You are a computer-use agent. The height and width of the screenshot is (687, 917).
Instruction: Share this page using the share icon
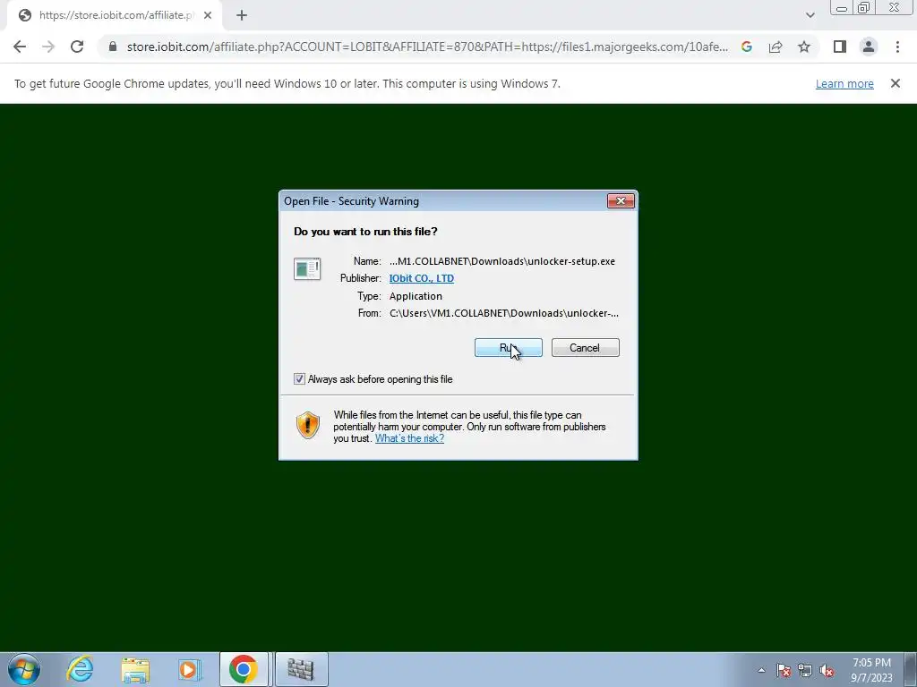pyautogui.click(x=776, y=47)
